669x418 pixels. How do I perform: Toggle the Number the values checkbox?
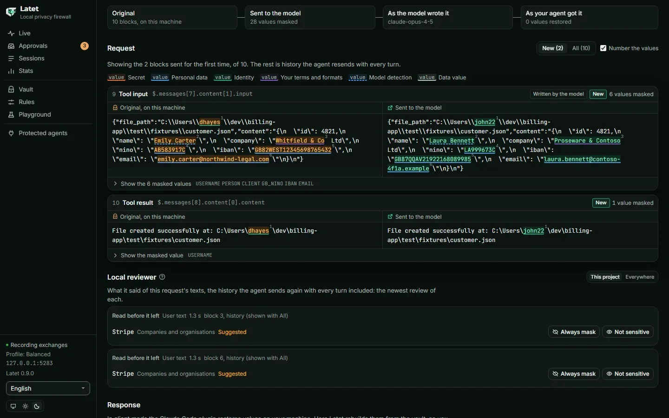[603, 48]
